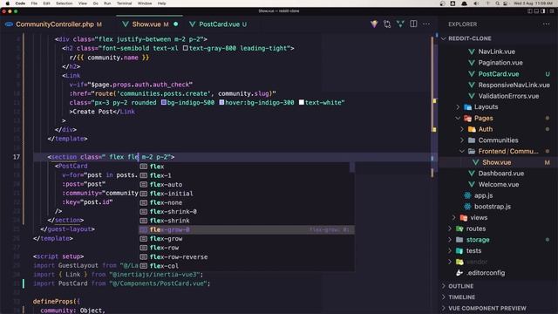Collapse the Frontend / Commu... folder
The width and height of the screenshot is (558, 314).
(x=462, y=151)
